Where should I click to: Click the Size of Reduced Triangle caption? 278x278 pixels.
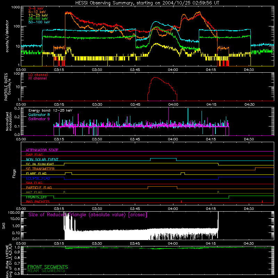click(88, 215)
